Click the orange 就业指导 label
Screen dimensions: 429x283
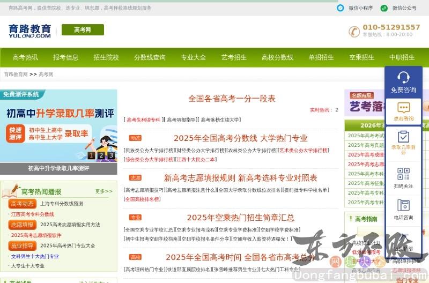[x=23, y=246]
